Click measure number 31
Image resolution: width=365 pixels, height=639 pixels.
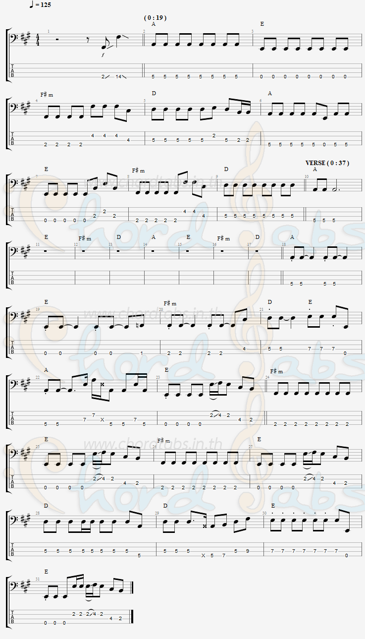pyautogui.click(x=38, y=580)
